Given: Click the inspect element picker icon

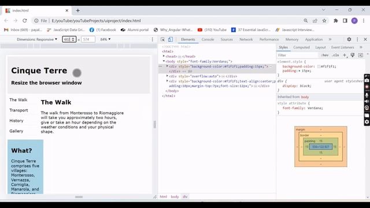Looking at the screenshot, I should click(x=162, y=39).
